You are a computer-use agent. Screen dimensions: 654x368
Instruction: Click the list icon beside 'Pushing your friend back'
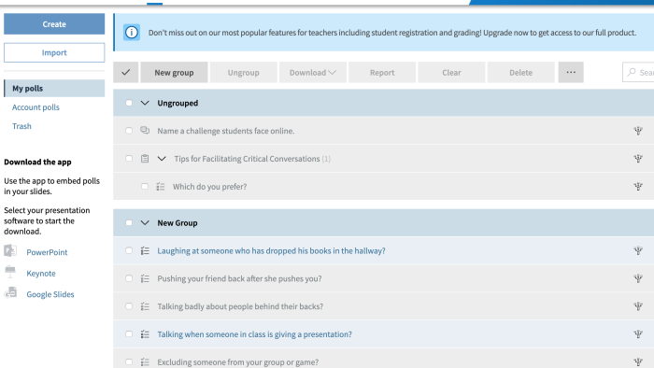pos(145,279)
